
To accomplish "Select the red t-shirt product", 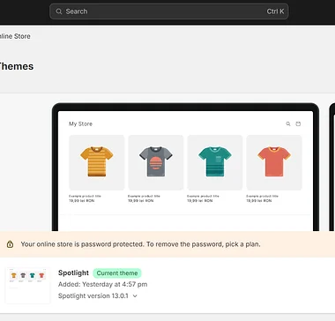I will pos(274,162).
